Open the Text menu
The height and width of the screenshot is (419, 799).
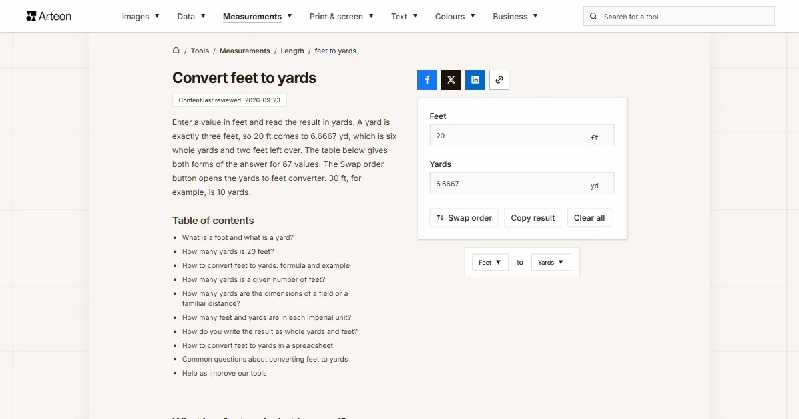(x=404, y=16)
